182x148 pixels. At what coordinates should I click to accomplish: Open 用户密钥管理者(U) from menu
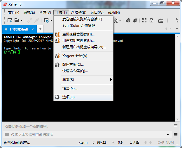click(83, 41)
